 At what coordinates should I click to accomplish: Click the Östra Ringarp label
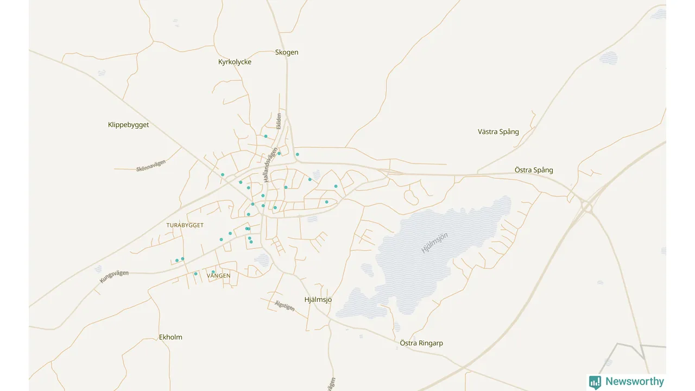(x=421, y=343)
